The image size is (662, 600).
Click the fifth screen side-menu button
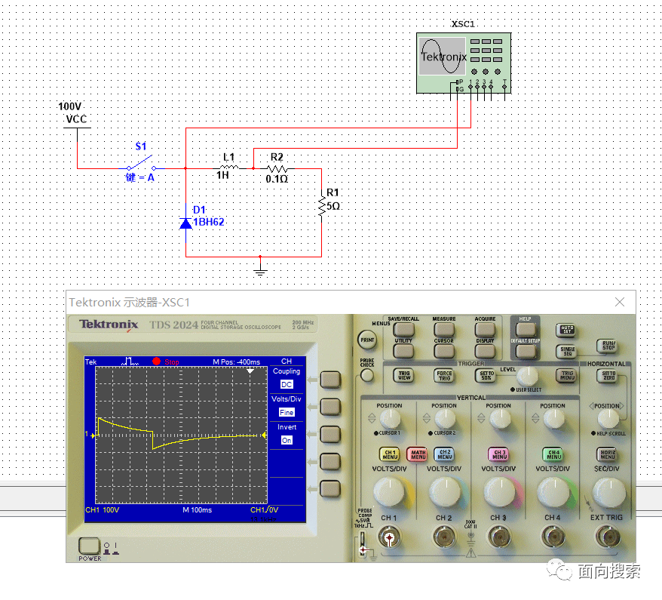coord(330,489)
